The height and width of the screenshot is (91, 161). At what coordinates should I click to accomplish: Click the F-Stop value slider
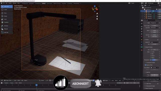click(x=154, y=75)
